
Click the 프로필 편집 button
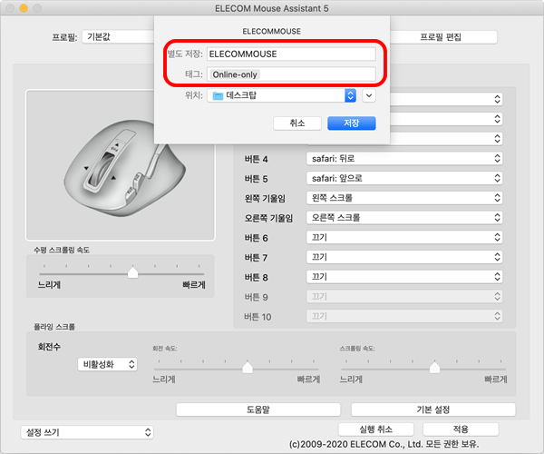tap(441, 37)
